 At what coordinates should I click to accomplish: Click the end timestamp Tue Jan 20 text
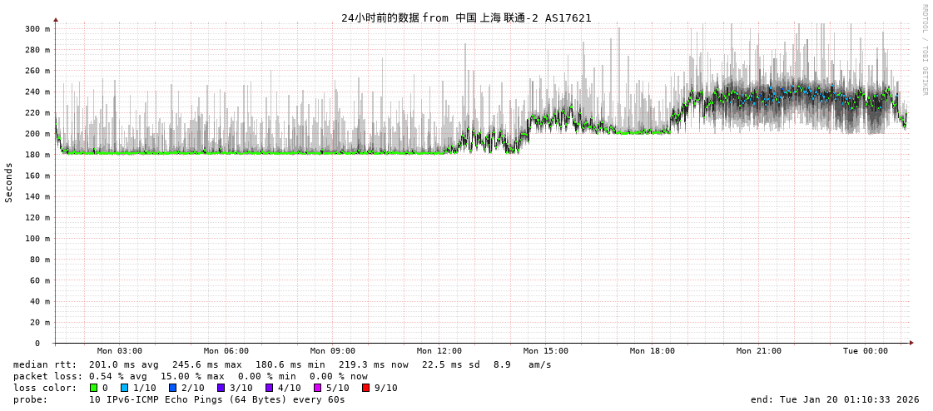835,399
